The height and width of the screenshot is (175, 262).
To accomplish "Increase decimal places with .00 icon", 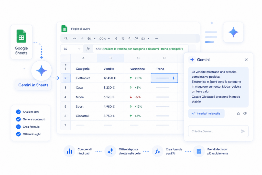I will (136, 39).
